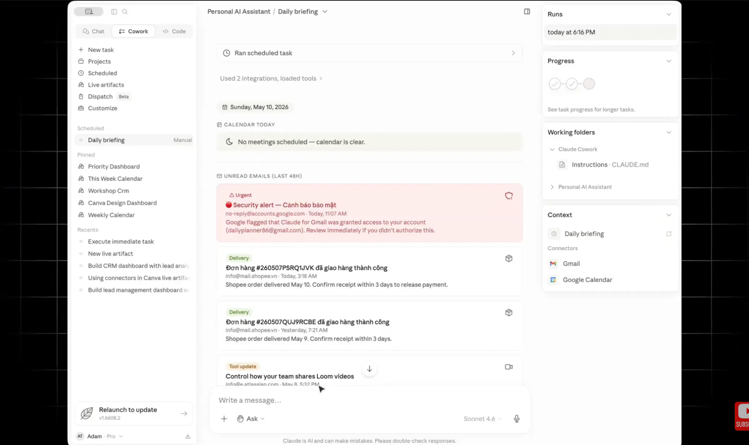Open pinned Workshop Crm artifact
Screen dimensions: 749x445
[x=103, y=191]
